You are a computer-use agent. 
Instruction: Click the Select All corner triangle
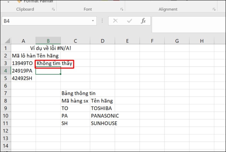[8, 41]
